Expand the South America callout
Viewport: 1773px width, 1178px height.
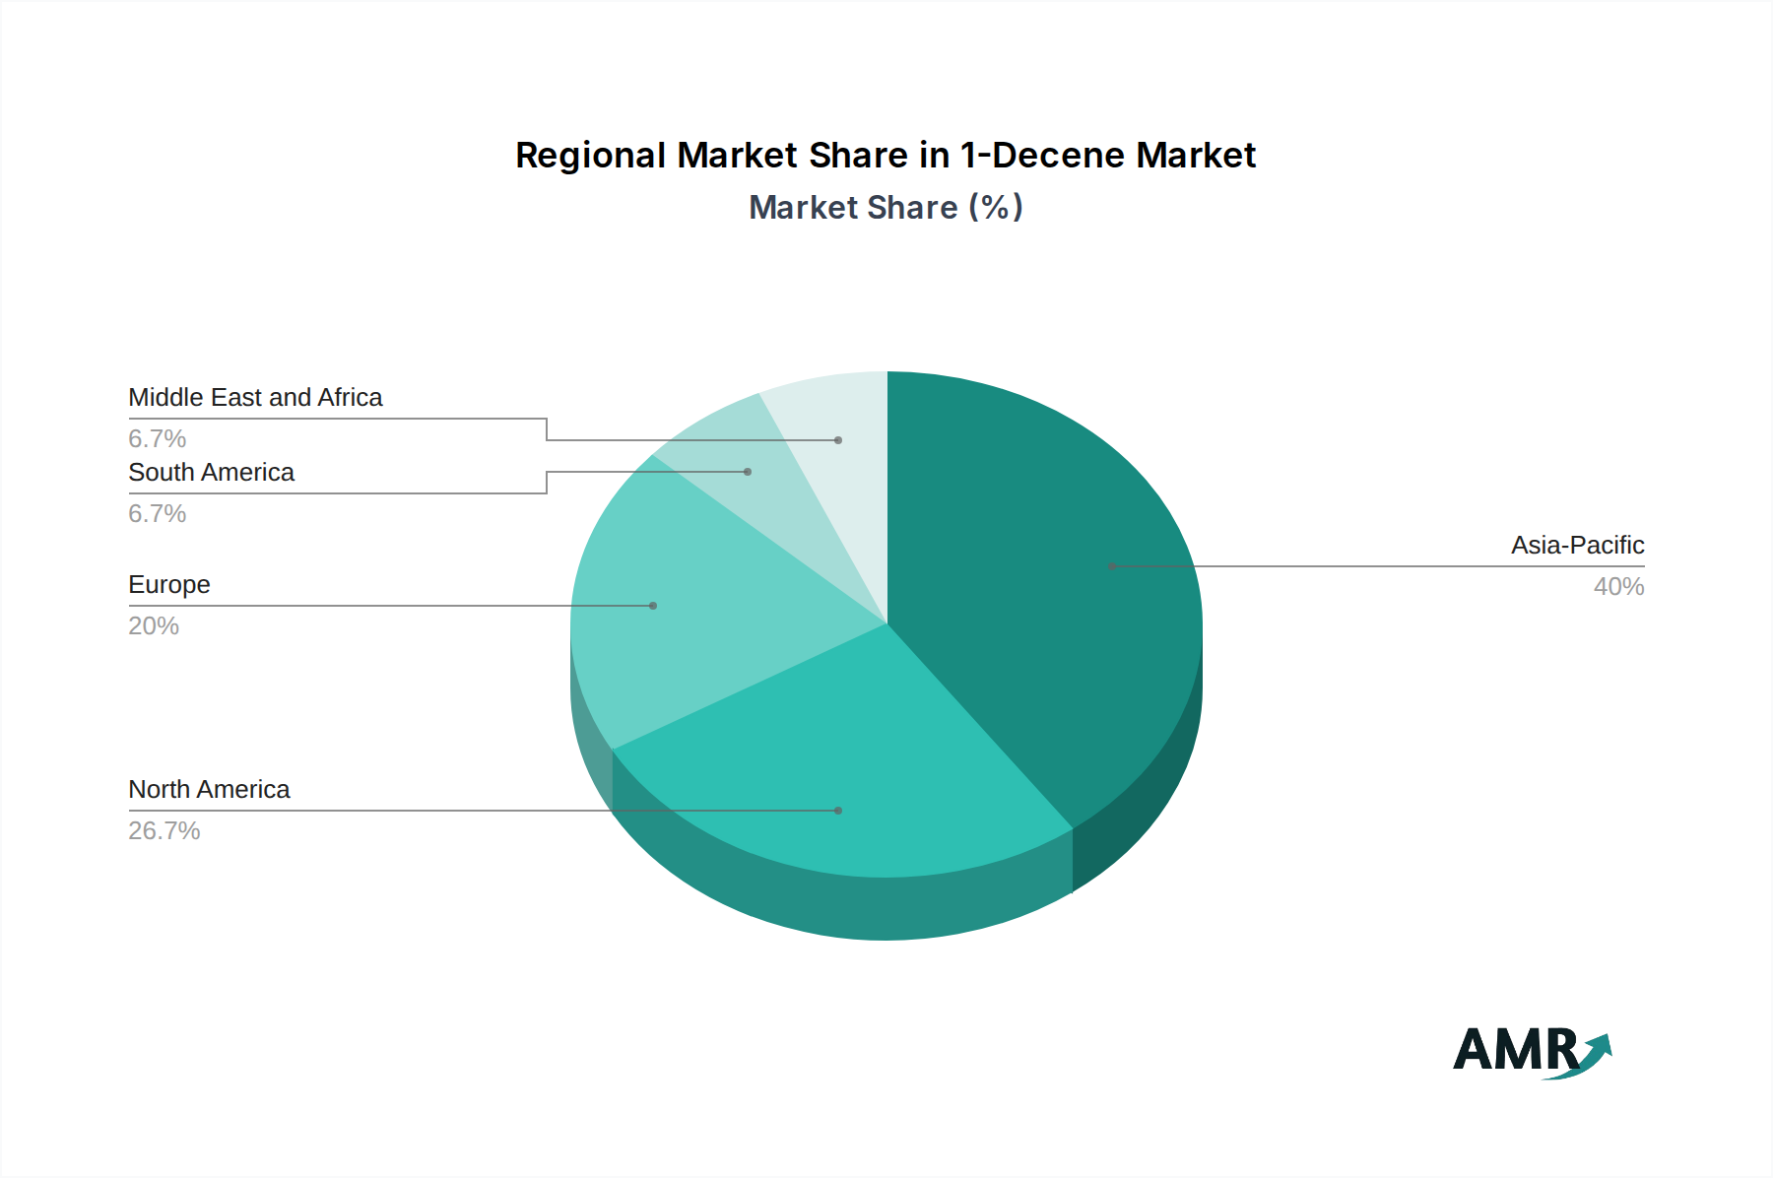211,473
